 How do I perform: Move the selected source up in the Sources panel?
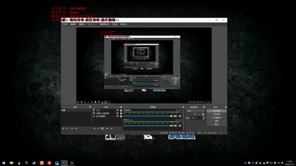(x=107, y=128)
